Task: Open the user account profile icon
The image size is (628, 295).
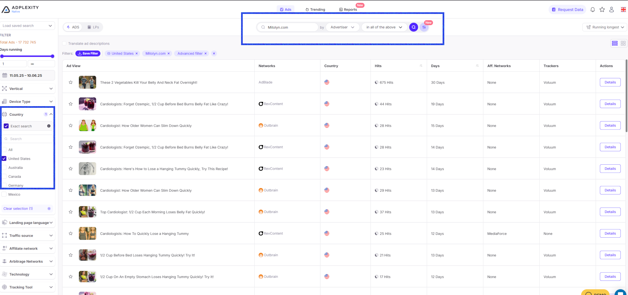Action: tap(612, 9)
